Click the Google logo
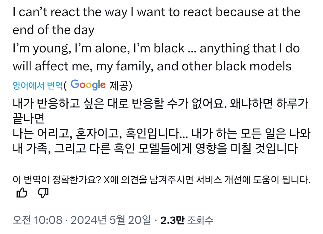 (88, 85)
